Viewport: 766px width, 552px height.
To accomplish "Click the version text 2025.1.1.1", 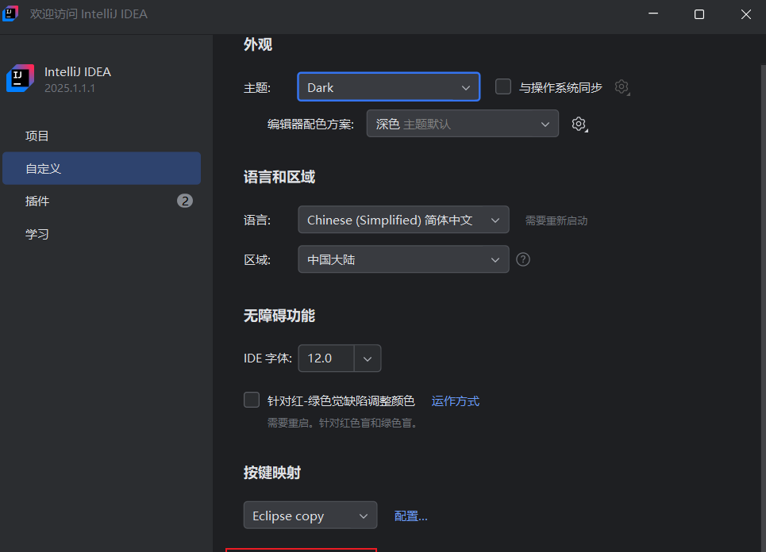I will tap(70, 88).
